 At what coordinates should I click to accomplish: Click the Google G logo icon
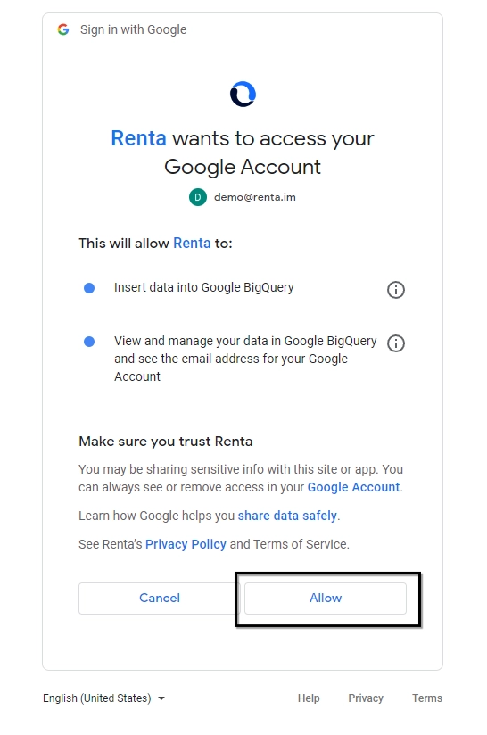(x=63, y=29)
